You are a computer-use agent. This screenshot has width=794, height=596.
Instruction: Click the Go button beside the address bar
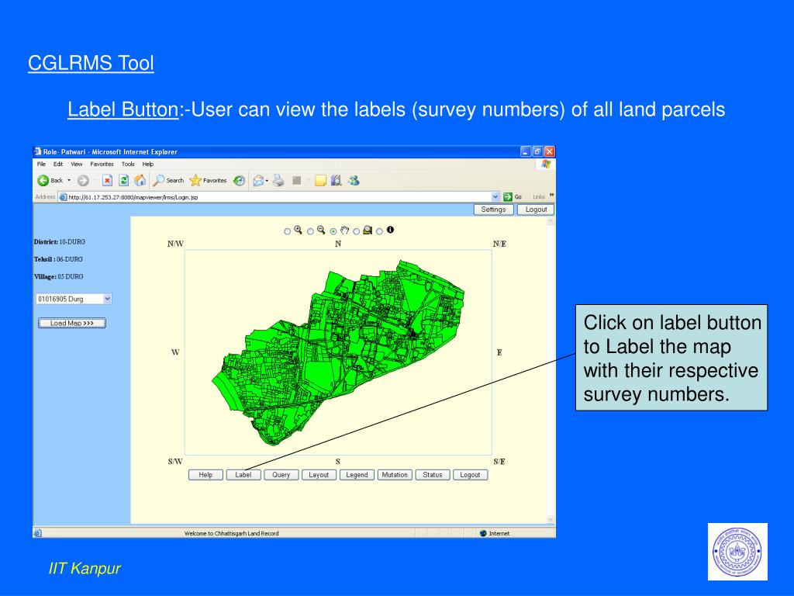[513, 196]
